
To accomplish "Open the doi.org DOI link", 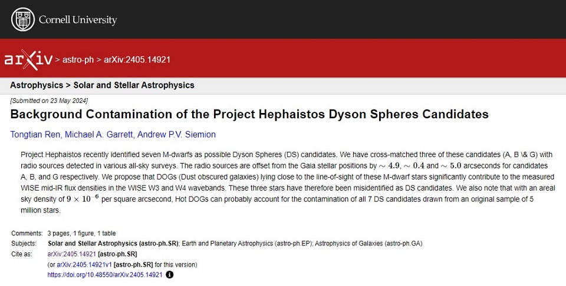I will click(x=104, y=274).
